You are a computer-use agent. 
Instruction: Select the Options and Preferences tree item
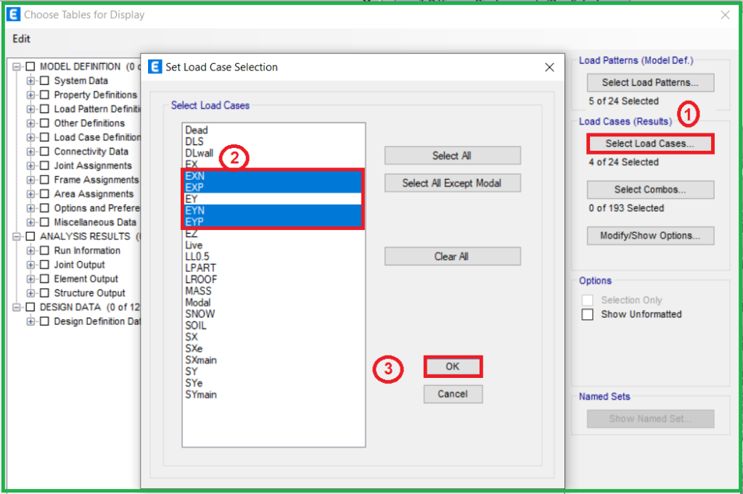coord(97,208)
